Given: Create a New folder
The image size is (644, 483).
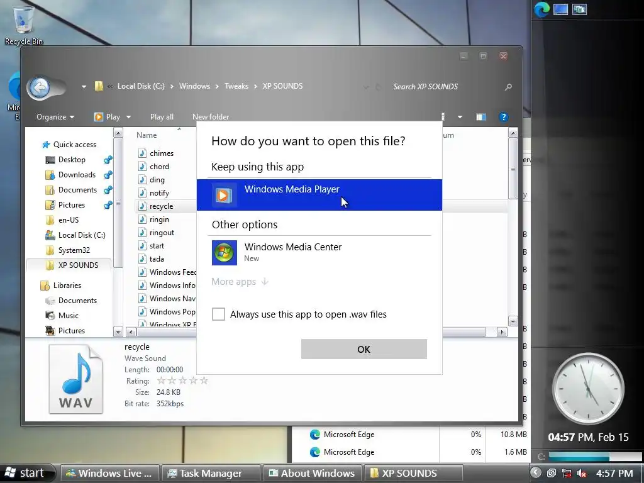Looking at the screenshot, I should 211,117.
